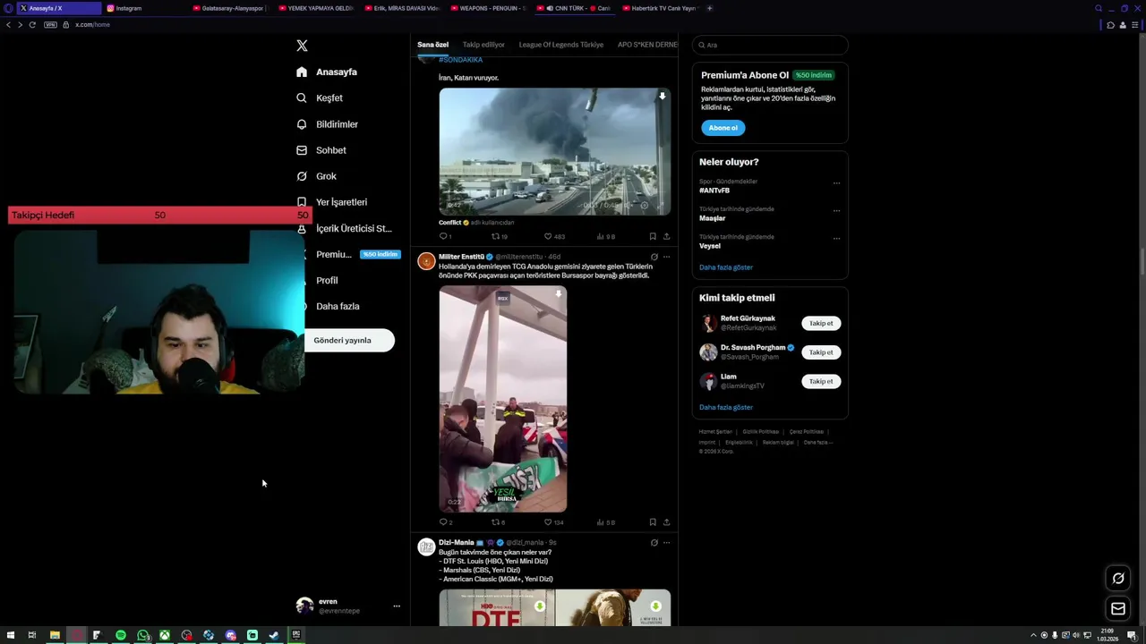Open more options for Veysel trend
Viewport: 1146px width, 644px height.
[836, 239]
